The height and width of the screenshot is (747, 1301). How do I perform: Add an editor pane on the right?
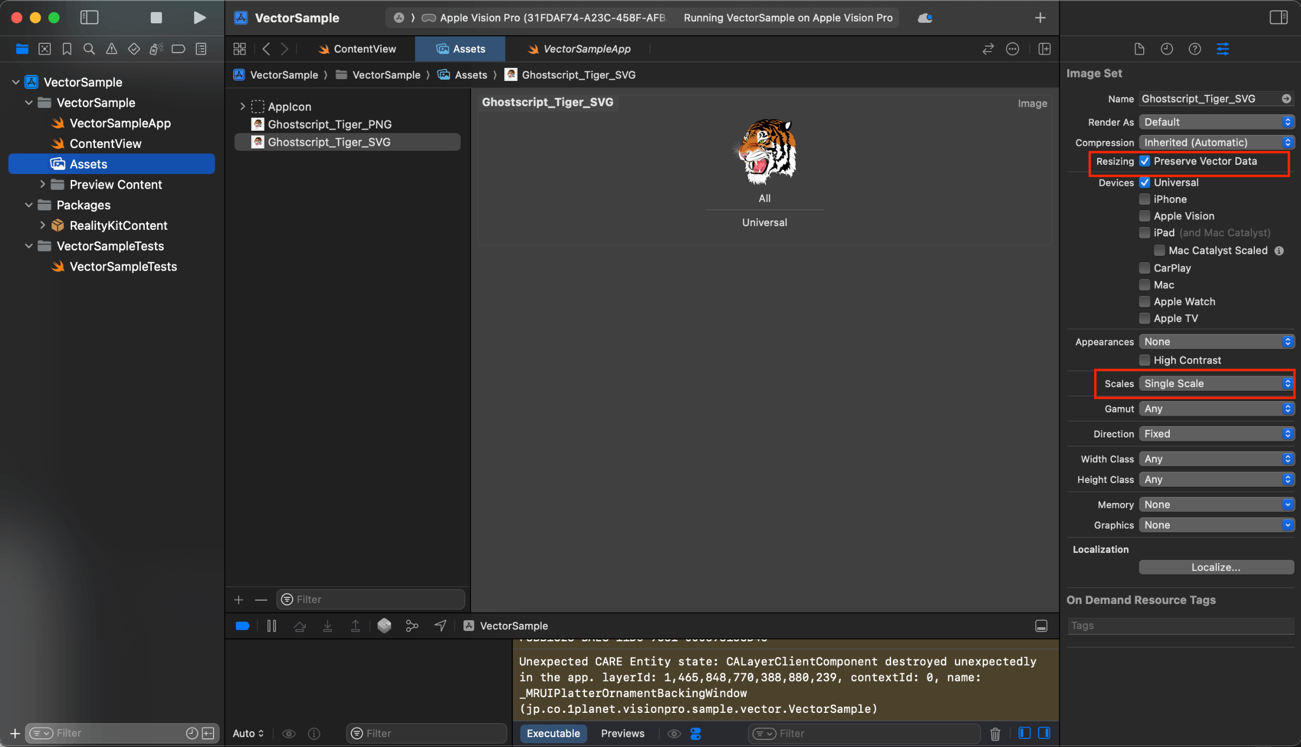tap(1045, 49)
